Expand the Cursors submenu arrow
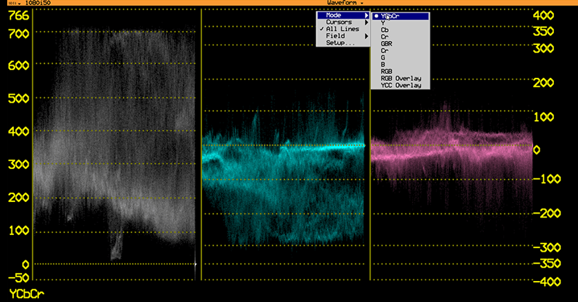 [366, 22]
